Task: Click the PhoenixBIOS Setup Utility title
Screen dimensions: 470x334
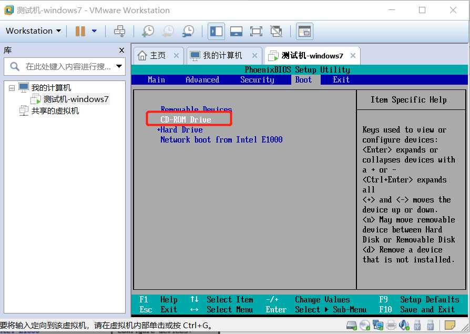Action: [298, 70]
